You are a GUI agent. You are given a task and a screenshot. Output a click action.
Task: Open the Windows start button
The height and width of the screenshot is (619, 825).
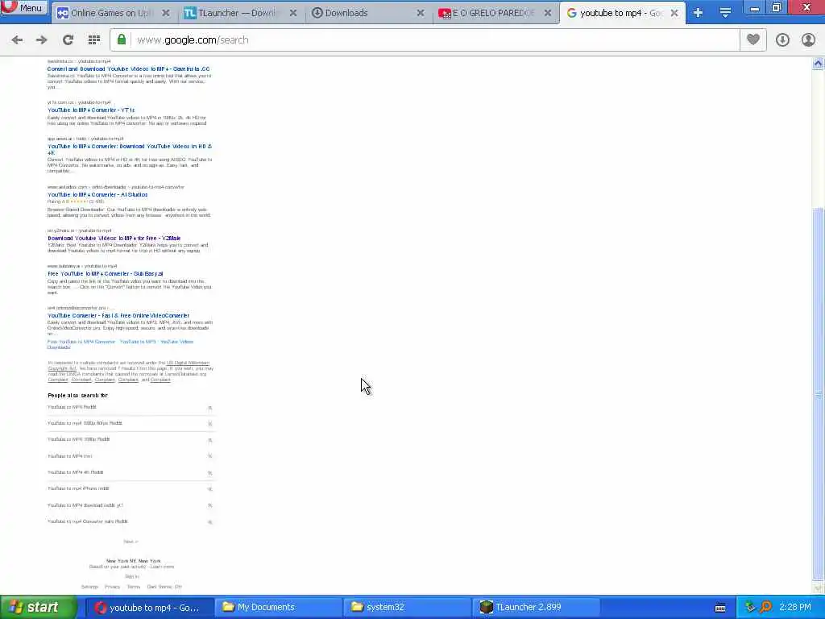(x=37, y=608)
